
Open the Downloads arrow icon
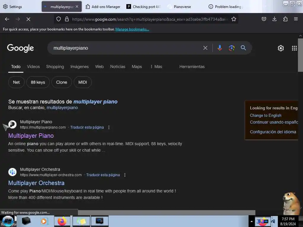tap(274, 19)
